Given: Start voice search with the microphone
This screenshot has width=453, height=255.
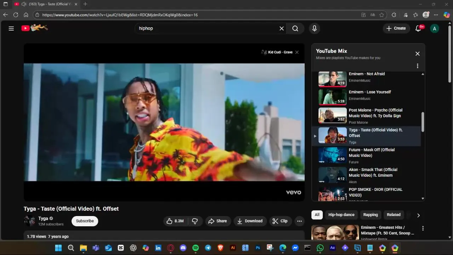Looking at the screenshot, I should tap(314, 28).
